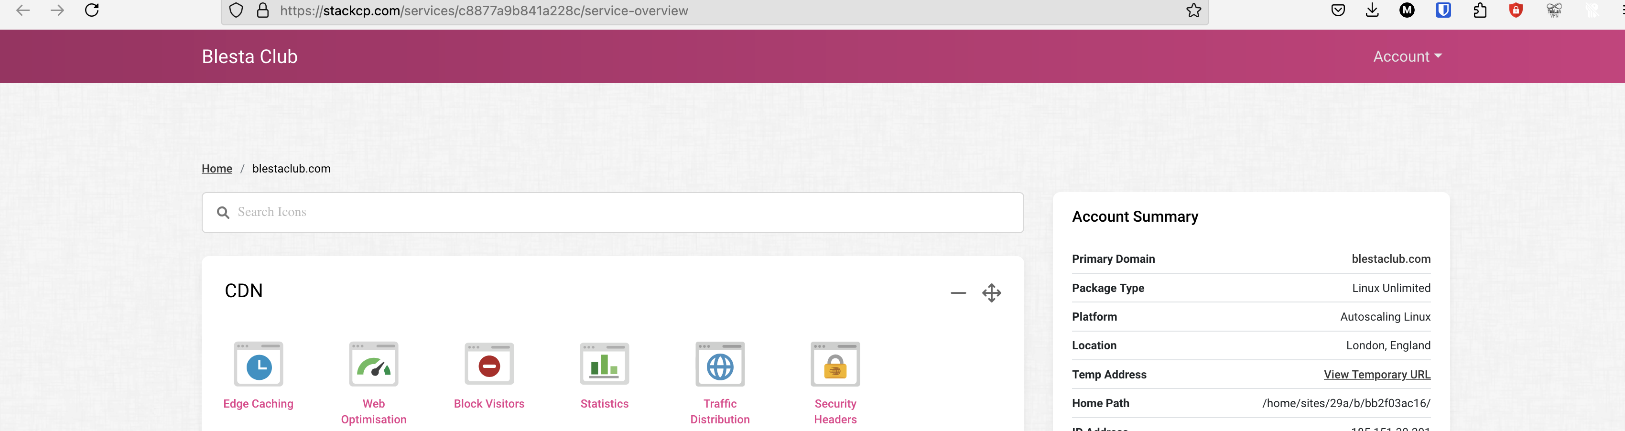Go to the Home breadcrumb link
This screenshot has height=431, width=1625.
217,169
